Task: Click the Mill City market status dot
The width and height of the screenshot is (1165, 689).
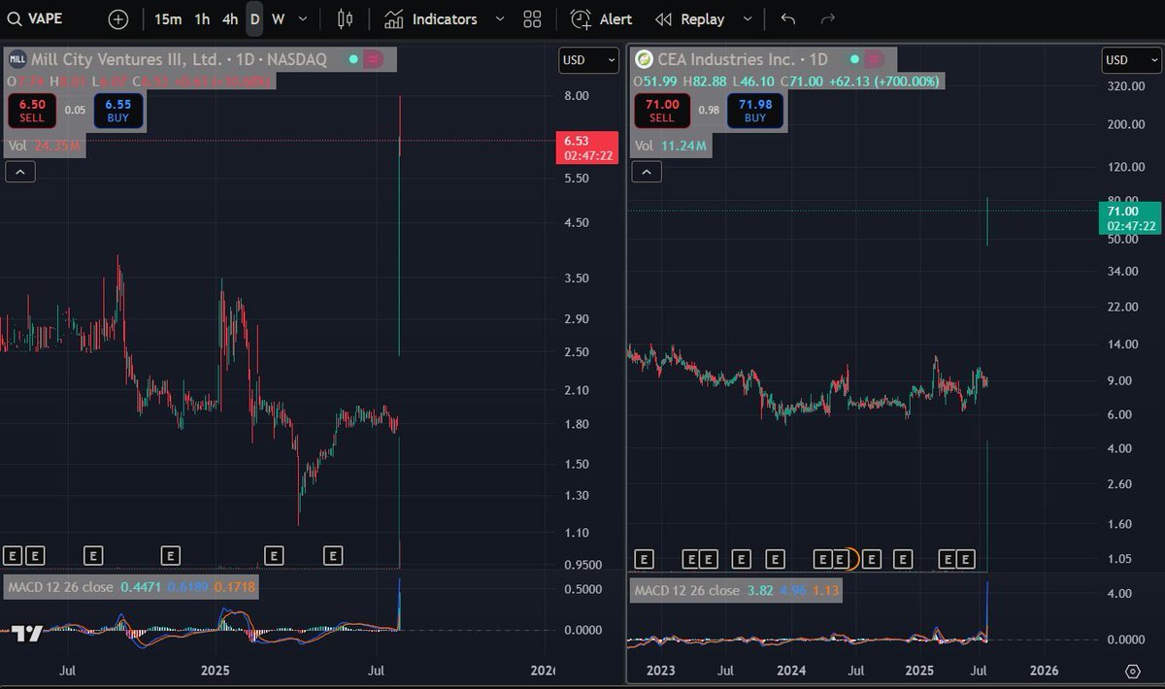Action: [353, 59]
